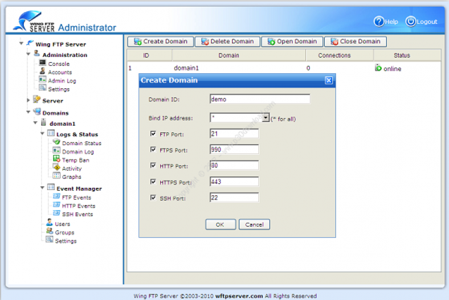The width and height of the screenshot is (449, 300).
Task: Click the Wing FTP Server root icon
Action: [x=30, y=43]
